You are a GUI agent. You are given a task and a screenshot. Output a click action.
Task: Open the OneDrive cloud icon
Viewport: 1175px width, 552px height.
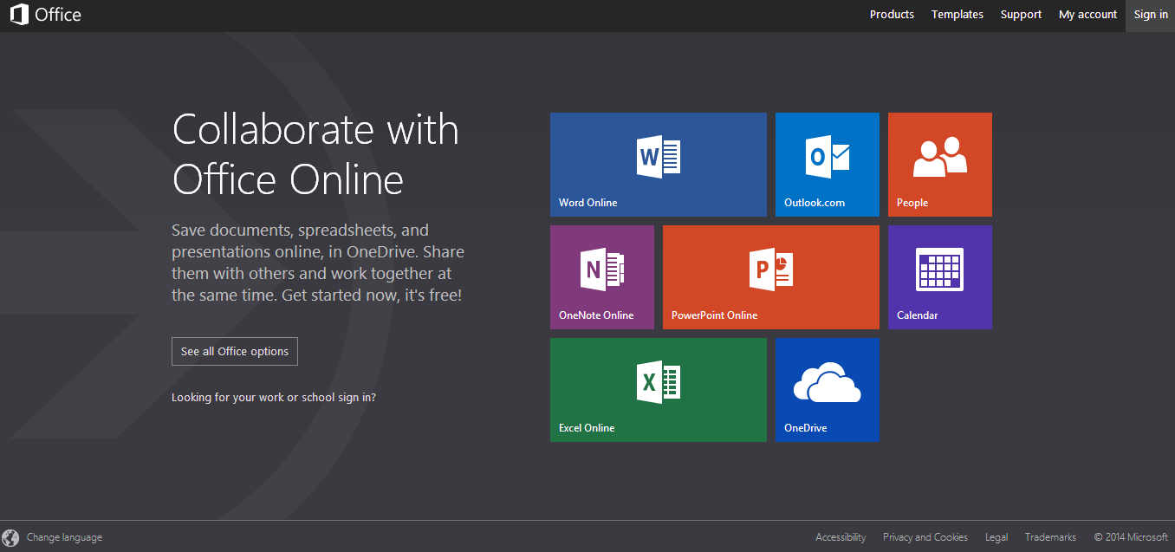pos(828,382)
